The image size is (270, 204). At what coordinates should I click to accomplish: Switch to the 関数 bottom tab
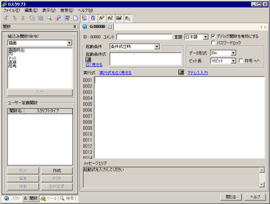(x=31, y=198)
